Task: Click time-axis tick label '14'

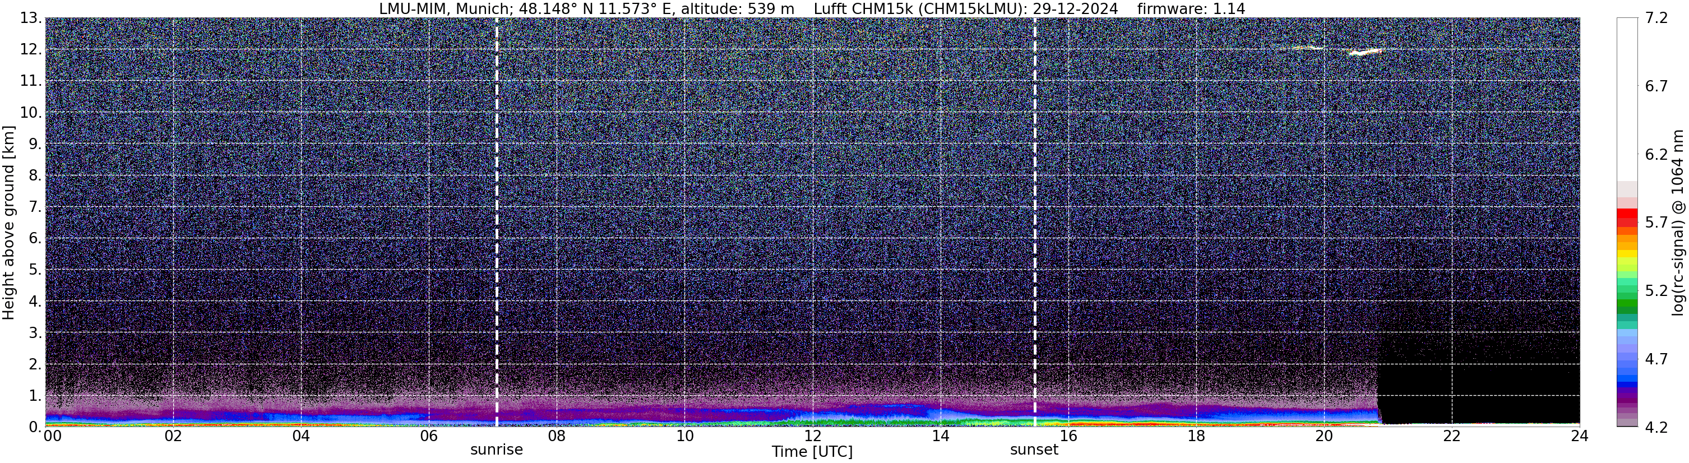Action: [940, 436]
